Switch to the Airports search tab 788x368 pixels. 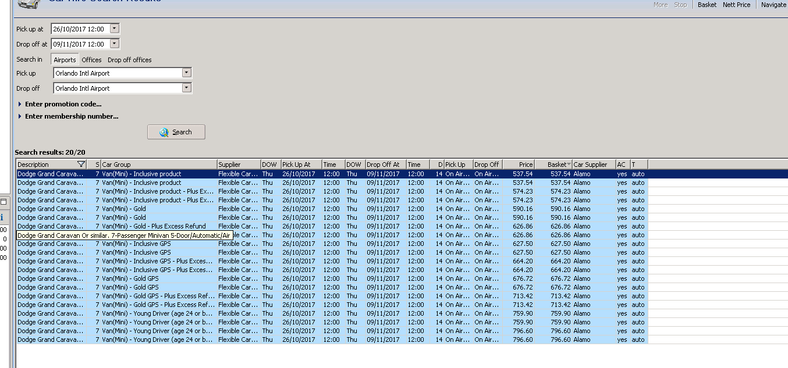tap(65, 60)
